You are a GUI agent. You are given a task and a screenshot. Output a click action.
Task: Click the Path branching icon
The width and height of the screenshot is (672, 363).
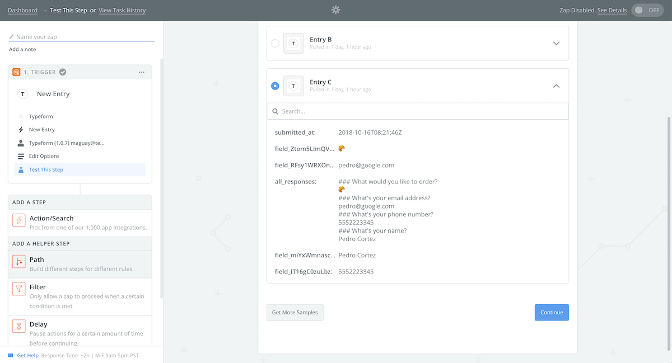tap(19, 262)
